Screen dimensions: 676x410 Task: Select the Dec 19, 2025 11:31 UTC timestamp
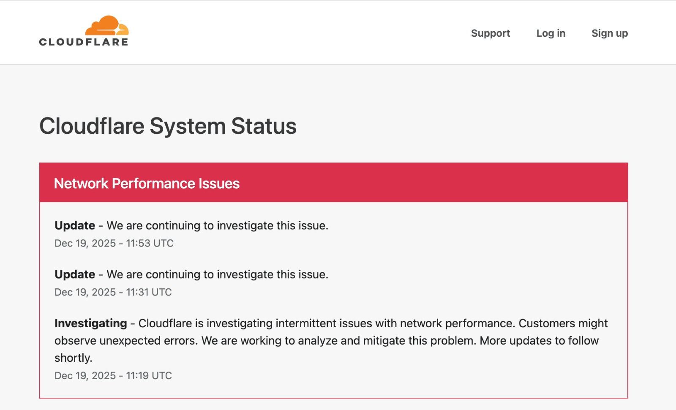tap(113, 292)
